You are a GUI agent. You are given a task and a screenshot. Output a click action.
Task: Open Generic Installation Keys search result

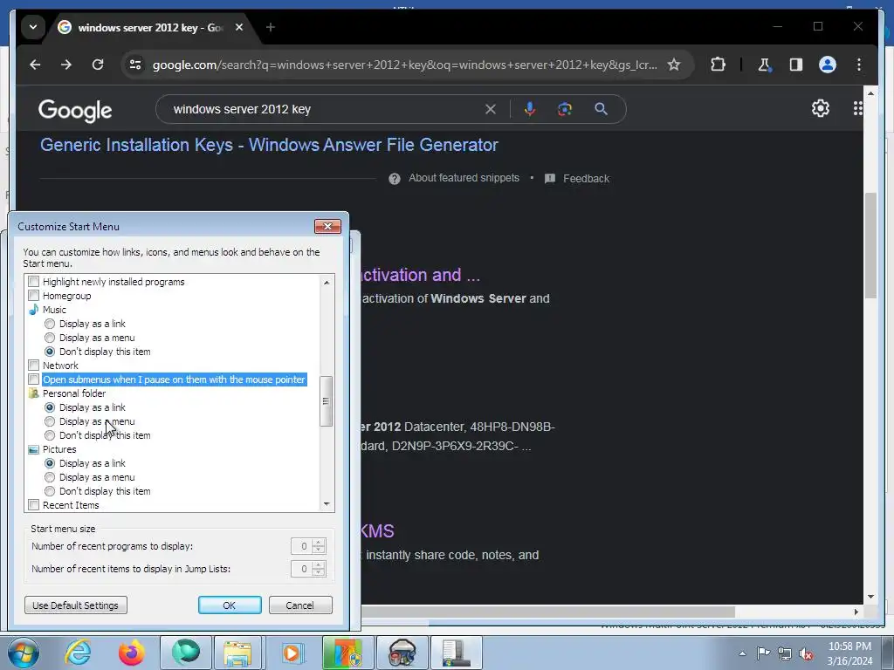coord(269,145)
